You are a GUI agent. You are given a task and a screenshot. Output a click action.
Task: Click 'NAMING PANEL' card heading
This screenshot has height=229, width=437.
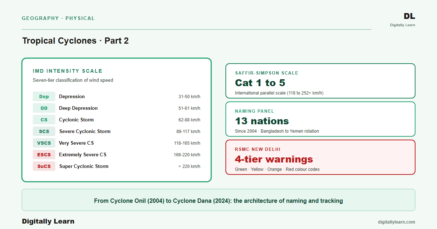[x=255, y=111]
